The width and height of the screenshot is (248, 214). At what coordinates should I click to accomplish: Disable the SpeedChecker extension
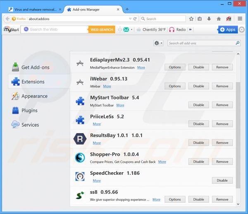[x=222, y=180]
